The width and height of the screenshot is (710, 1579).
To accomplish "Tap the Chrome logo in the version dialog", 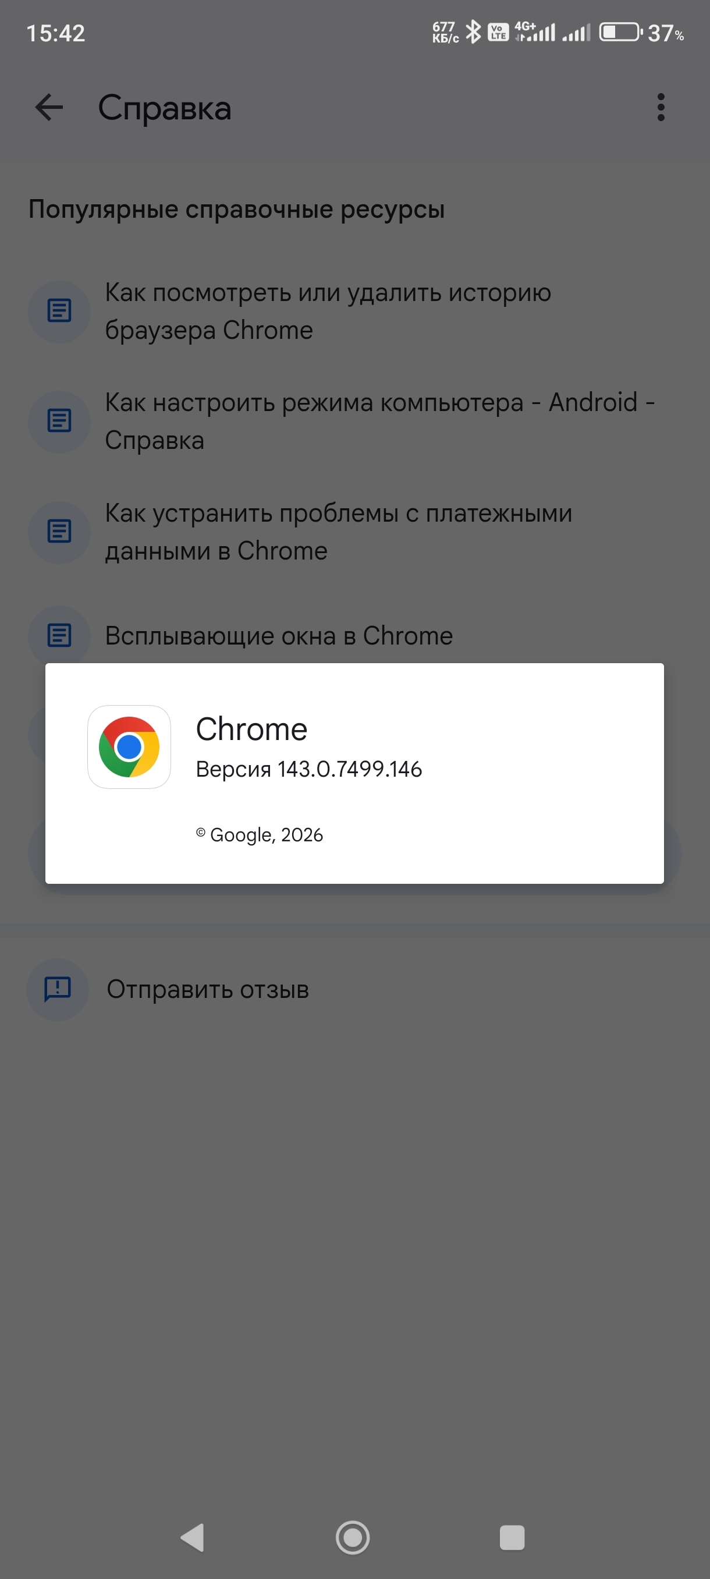I will point(129,746).
